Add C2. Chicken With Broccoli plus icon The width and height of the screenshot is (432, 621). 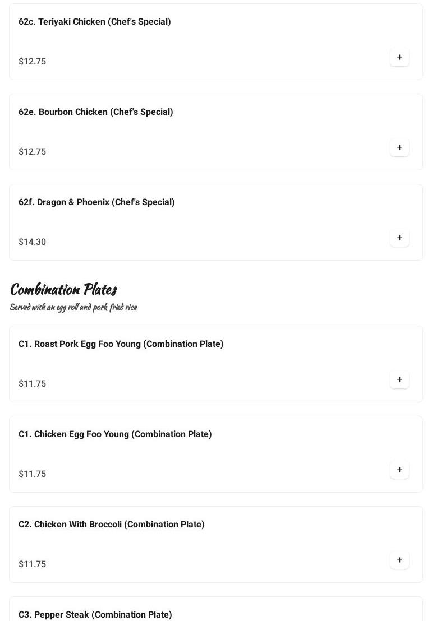pos(399,560)
